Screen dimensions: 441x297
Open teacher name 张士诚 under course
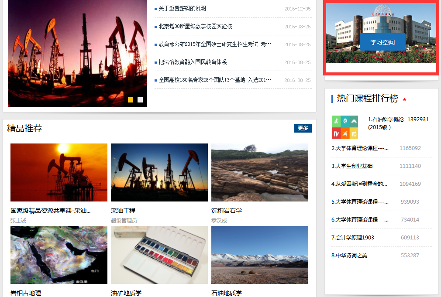click(x=18, y=221)
